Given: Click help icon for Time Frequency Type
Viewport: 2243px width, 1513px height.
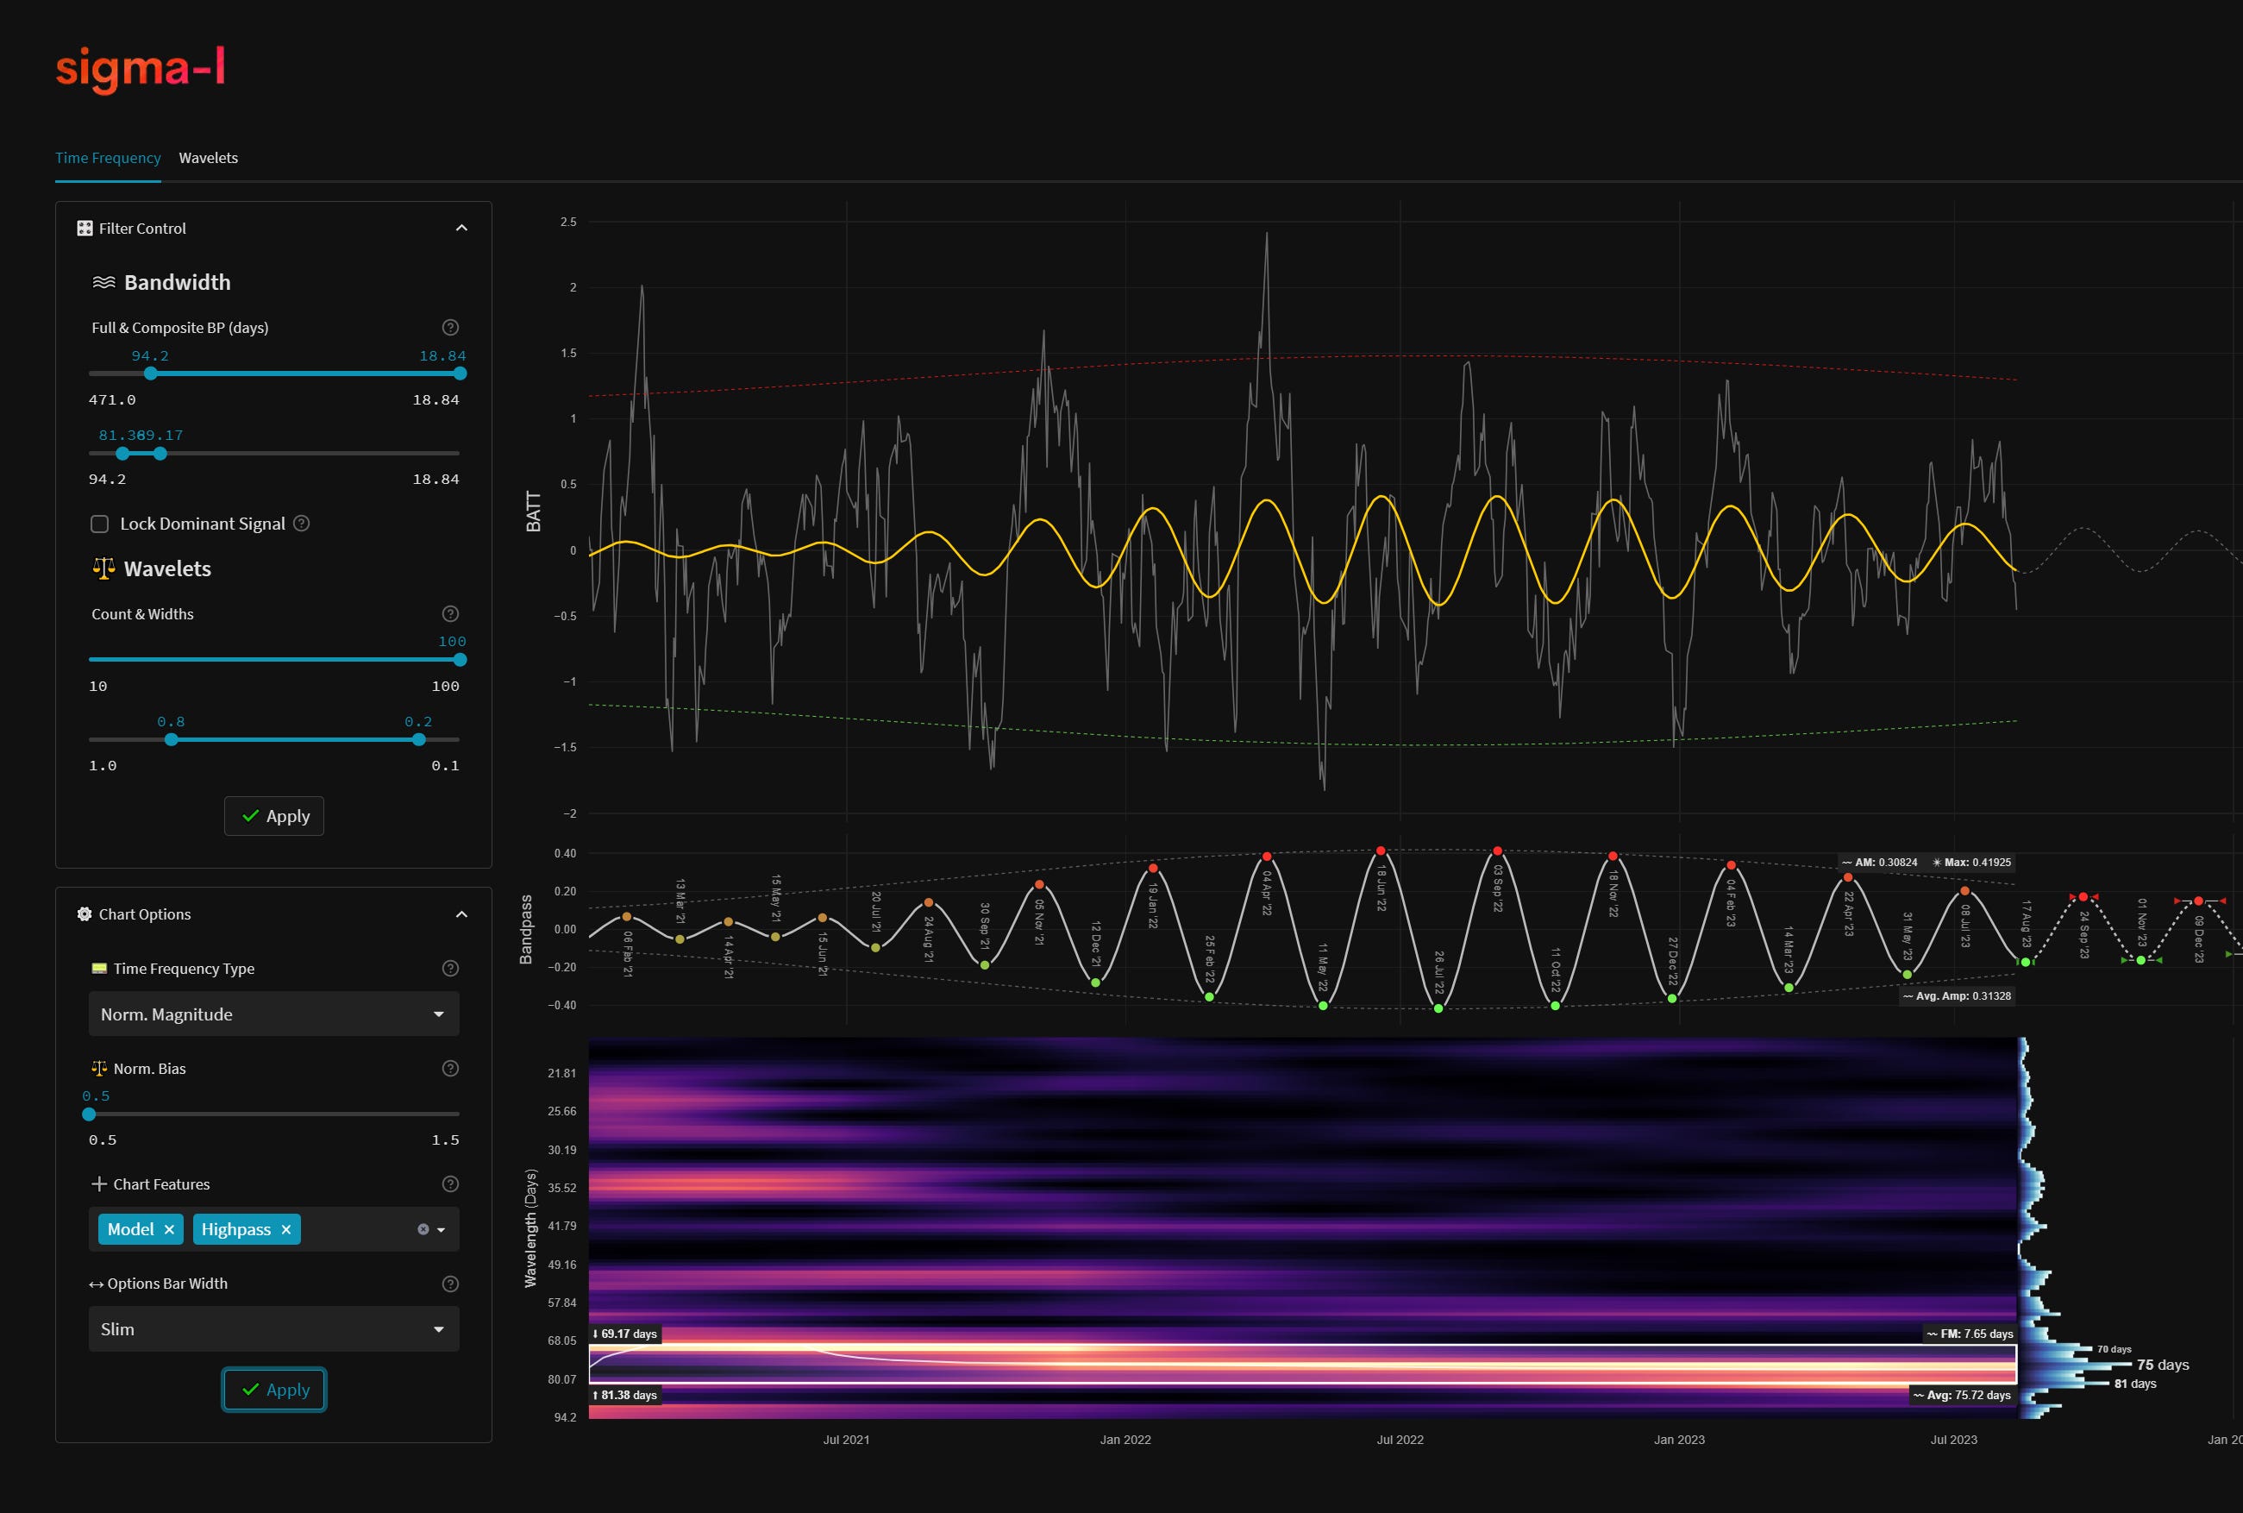Looking at the screenshot, I should 449,968.
